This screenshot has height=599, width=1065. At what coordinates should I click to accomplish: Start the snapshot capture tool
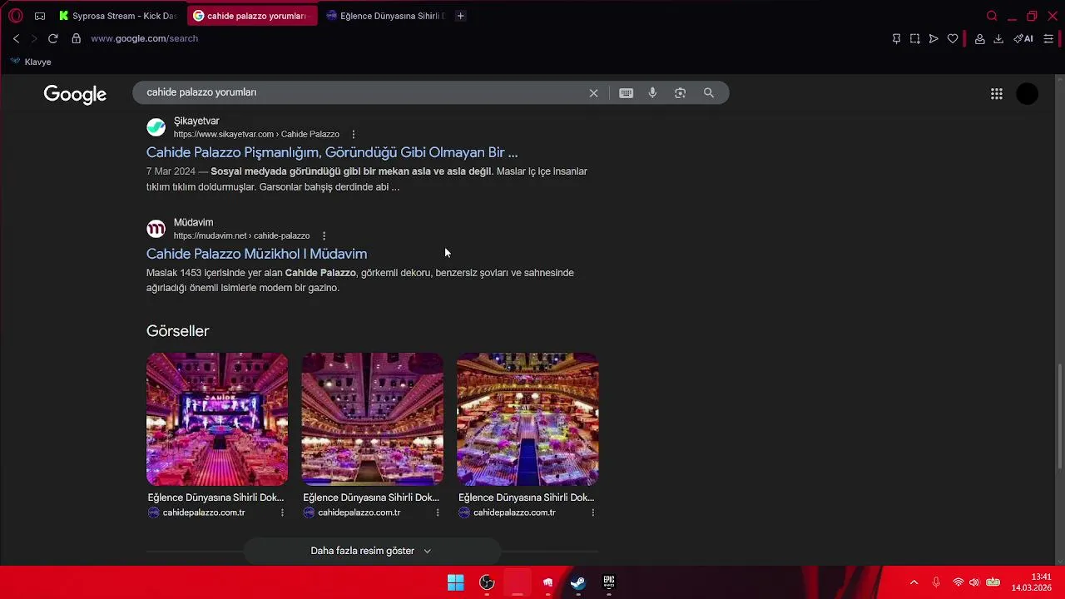pos(914,38)
